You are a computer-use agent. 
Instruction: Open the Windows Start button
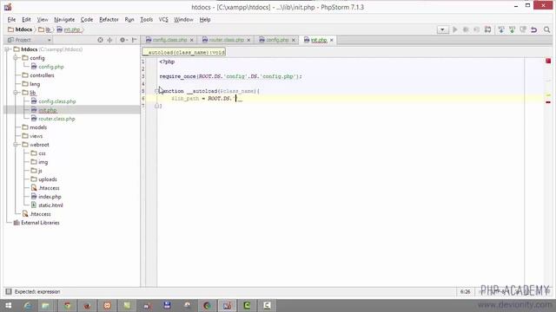(8, 305)
